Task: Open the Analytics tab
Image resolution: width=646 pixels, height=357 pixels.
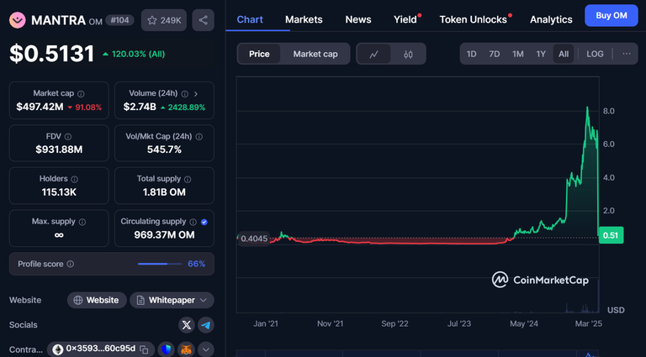Action: pos(551,19)
